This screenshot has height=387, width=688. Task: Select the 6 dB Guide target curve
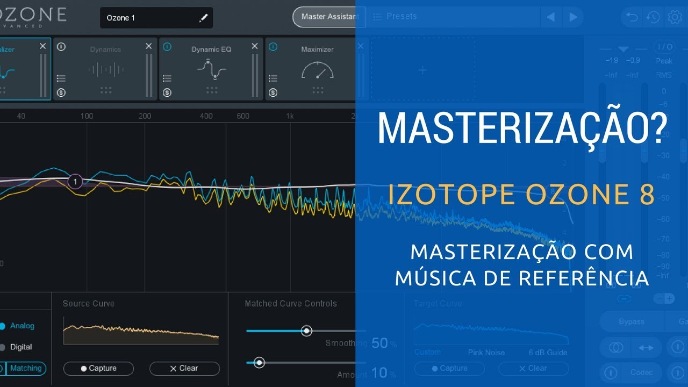tap(548, 353)
